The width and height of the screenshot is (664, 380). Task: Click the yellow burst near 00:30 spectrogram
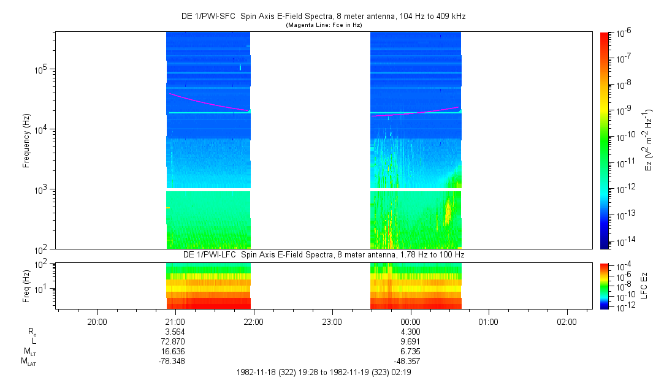(447, 211)
